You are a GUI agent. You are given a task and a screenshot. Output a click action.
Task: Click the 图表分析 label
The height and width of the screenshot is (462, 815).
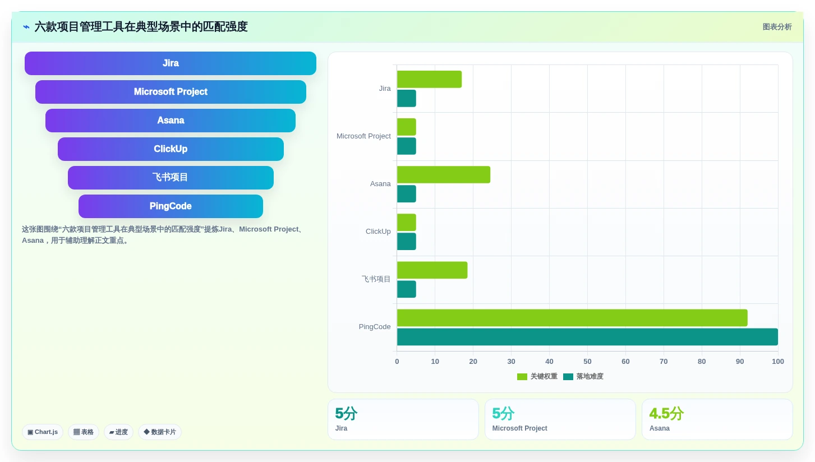pos(777,27)
